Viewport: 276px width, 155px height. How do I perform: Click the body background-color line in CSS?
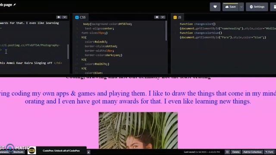tap(107, 24)
